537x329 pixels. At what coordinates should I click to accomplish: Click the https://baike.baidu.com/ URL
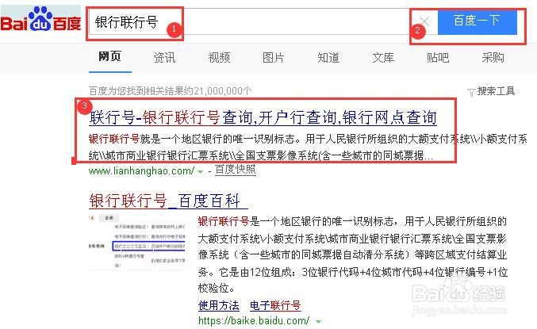254,321
